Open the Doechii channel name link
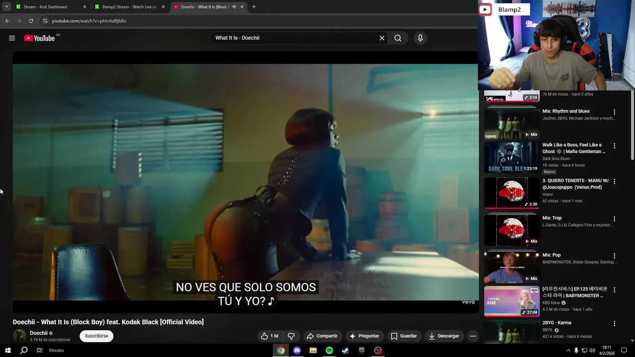The image size is (635, 357). tap(39, 333)
